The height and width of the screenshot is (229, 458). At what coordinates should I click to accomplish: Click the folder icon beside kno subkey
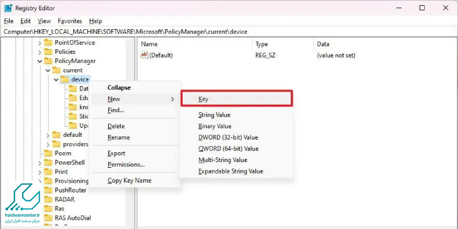click(73, 107)
